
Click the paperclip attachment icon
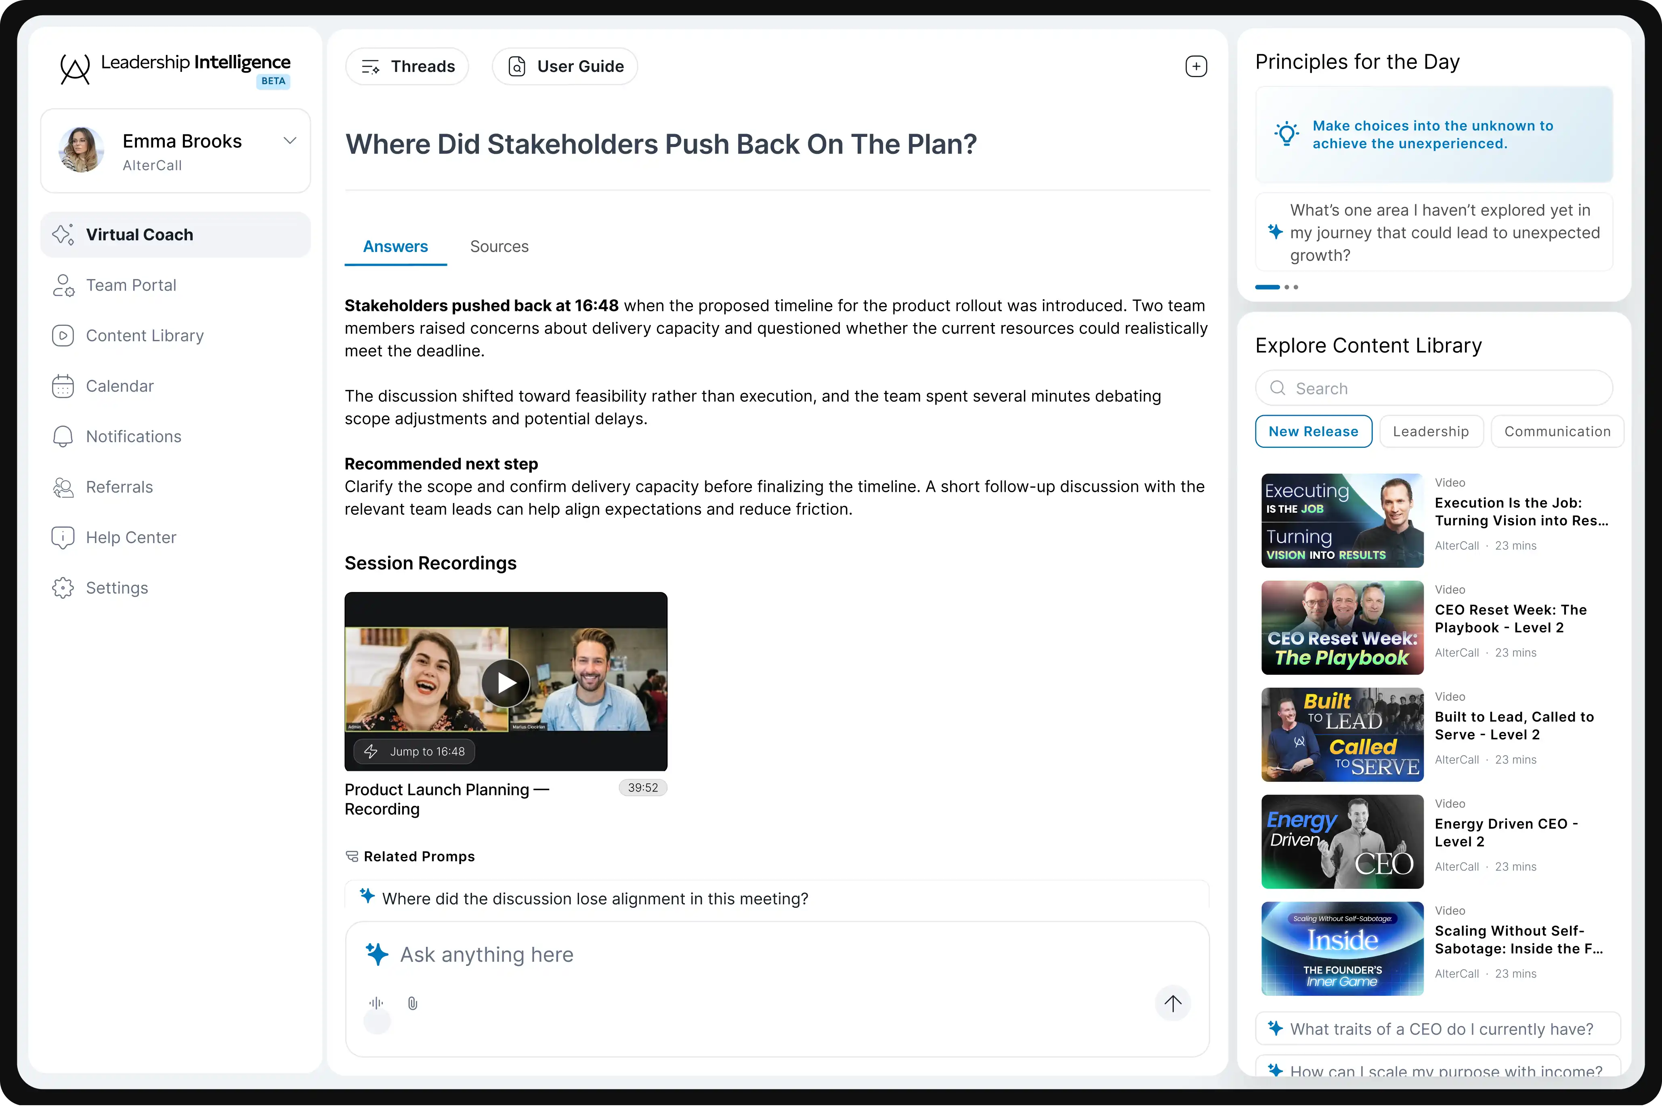[x=413, y=1003]
